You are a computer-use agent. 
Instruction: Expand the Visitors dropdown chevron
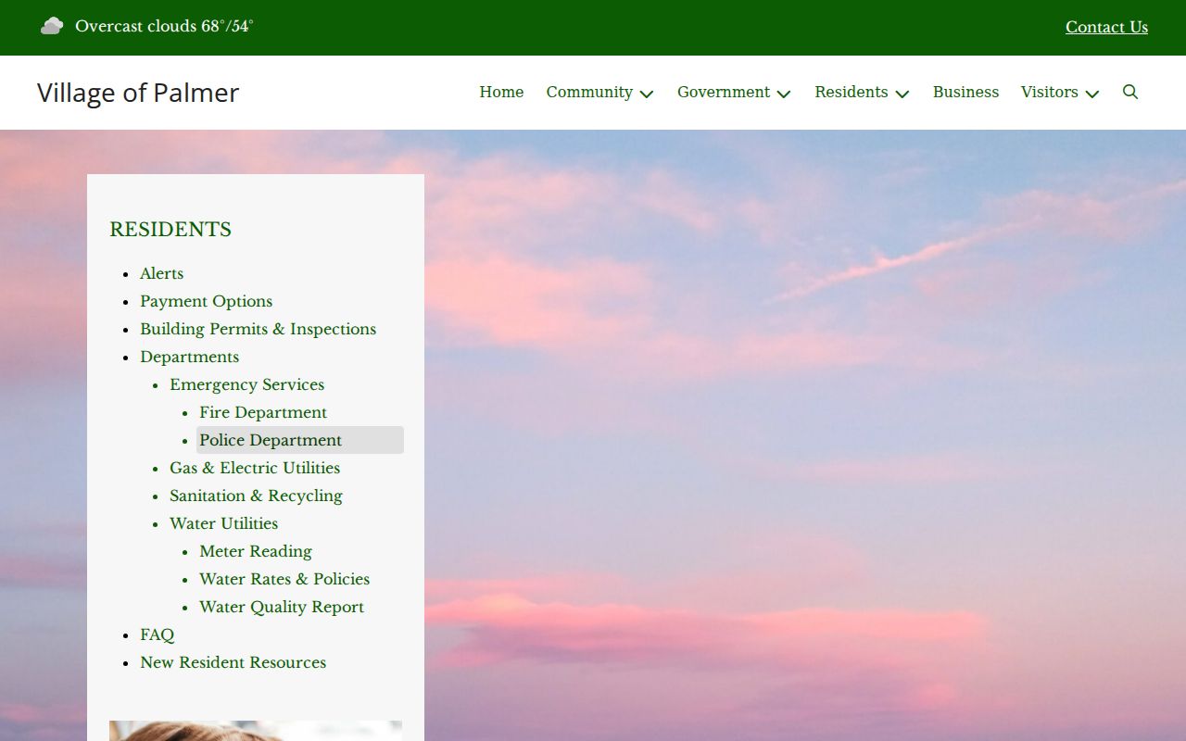1092,94
